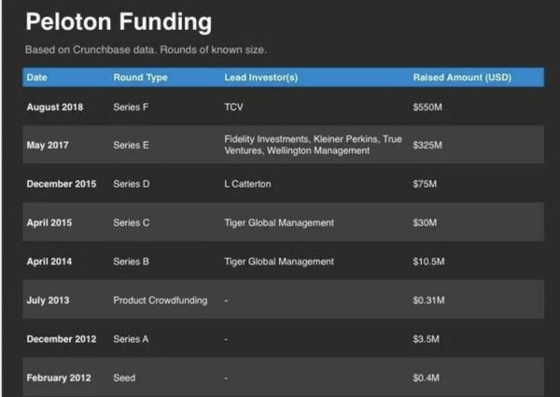Select the Series C round type
The height and width of the screenshot is (397, 560).
tap(132, 223)
